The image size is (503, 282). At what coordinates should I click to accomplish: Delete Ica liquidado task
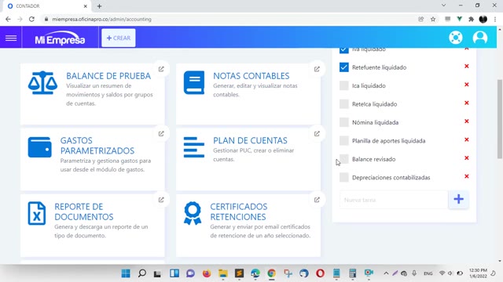(467, 85)
